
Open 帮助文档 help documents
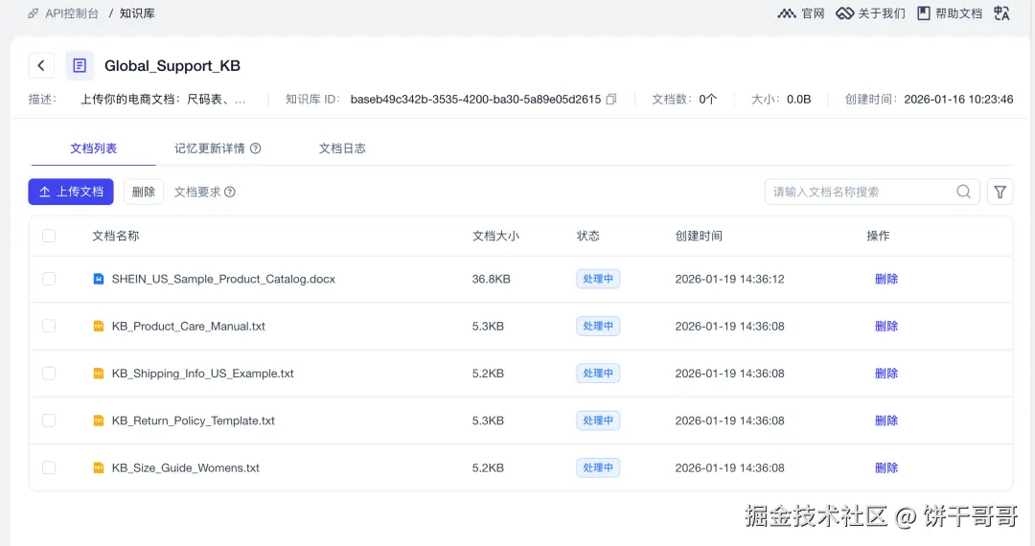click(950, 13)
